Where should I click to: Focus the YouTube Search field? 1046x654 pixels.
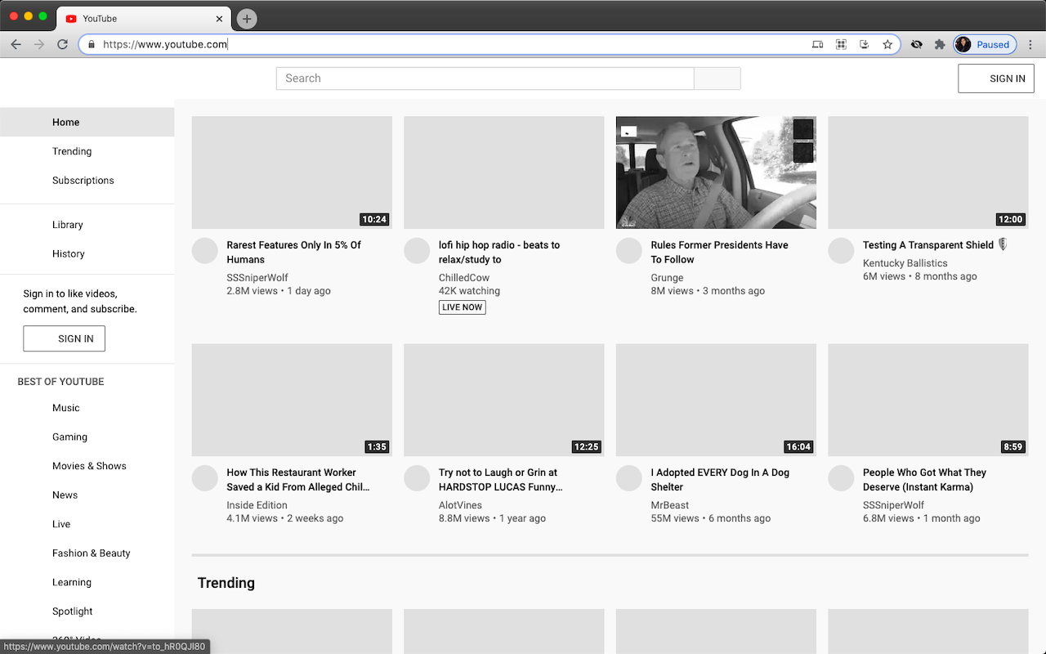click(485, 78)
